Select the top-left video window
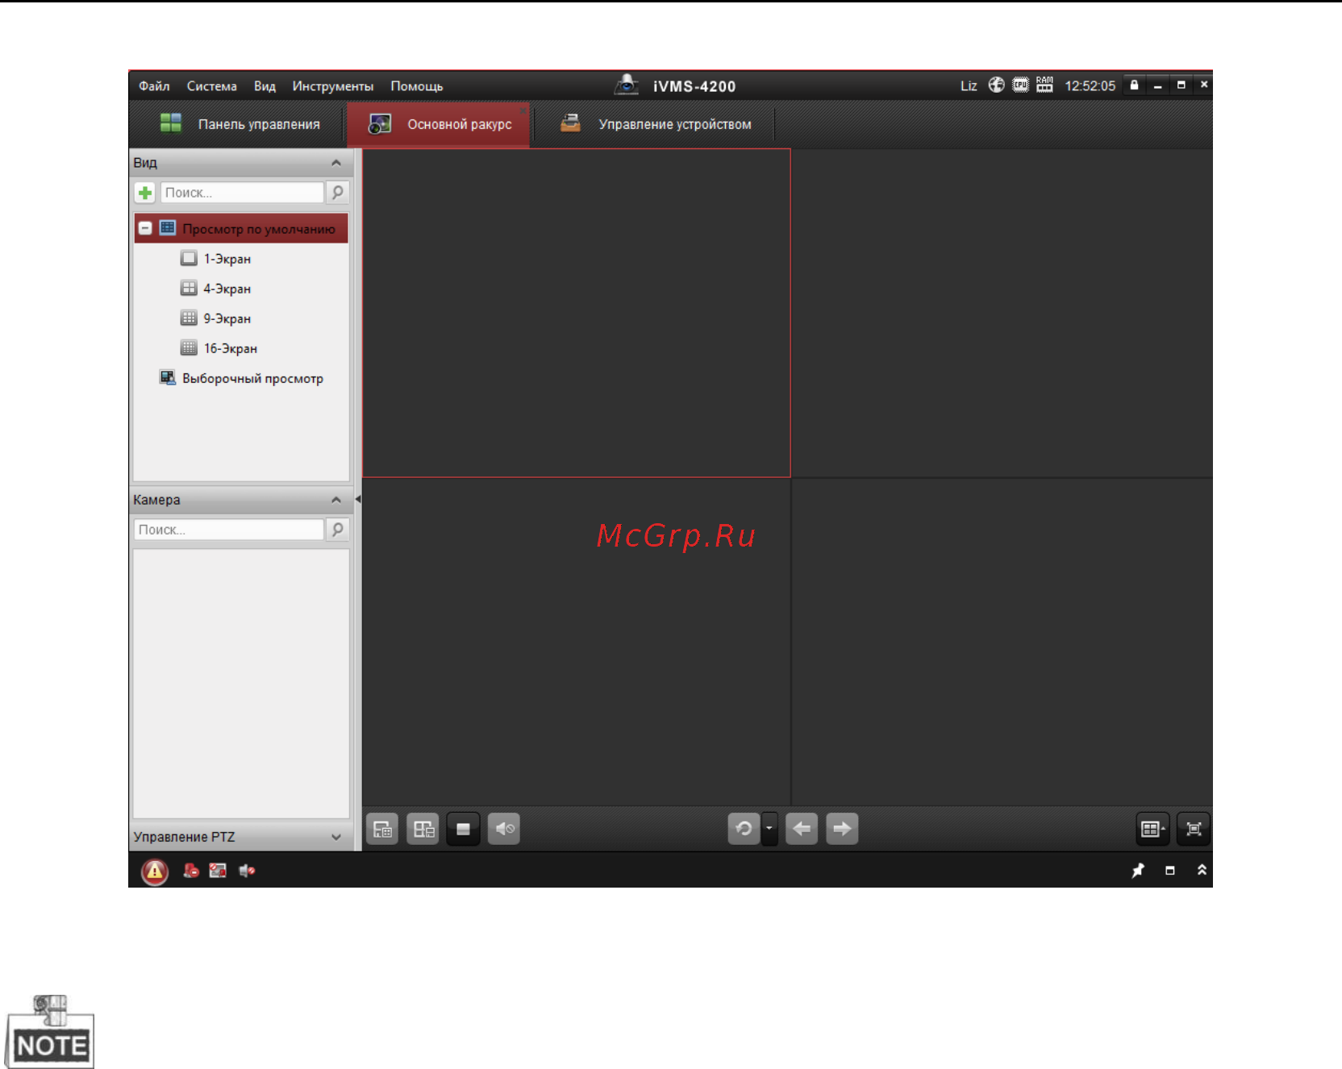Viewport: 1342px width, 1069px height. (577, 313)
